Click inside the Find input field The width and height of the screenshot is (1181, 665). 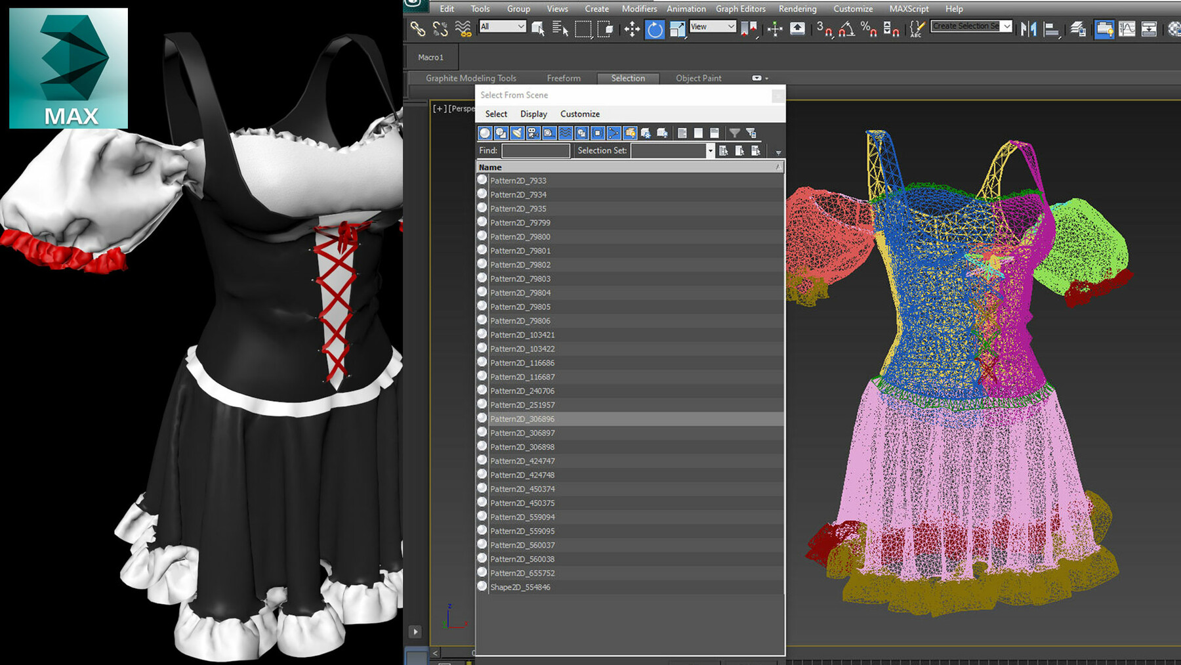coord(535,150)
